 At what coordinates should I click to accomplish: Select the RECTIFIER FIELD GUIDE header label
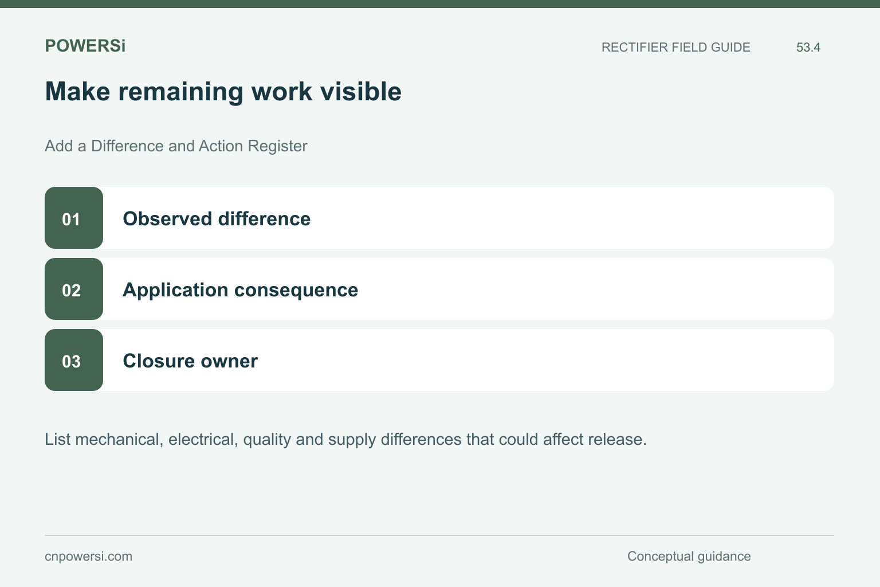coord(676,48)
